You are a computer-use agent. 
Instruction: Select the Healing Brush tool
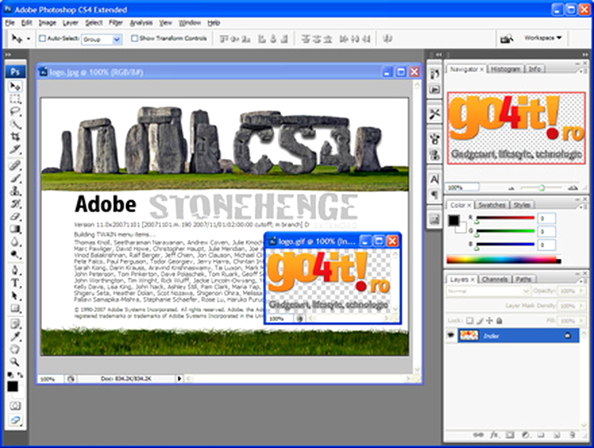click(15, 165)
